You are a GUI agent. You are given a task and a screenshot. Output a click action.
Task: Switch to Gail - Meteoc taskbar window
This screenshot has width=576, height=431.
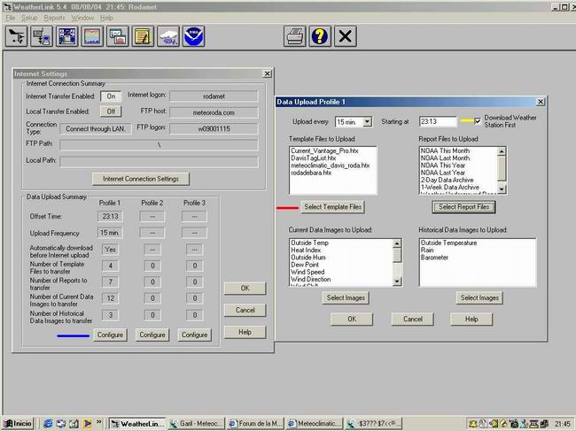click(x=196, y=424)
